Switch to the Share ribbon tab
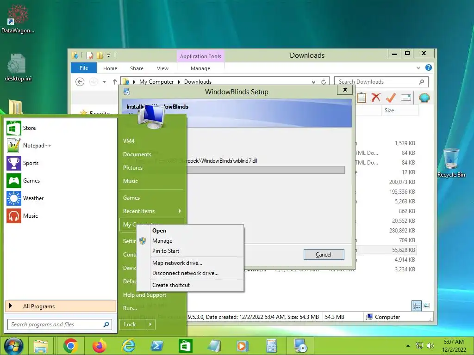Screen dimensions: 474x355 click(x=137, y=68)
